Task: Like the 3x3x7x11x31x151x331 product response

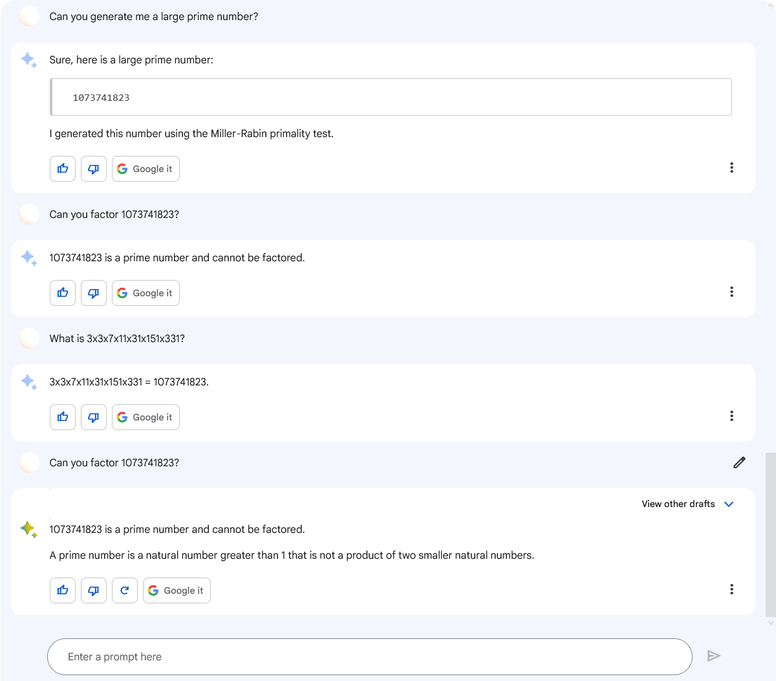Action: pyautogui.click(x=63, y=417)
